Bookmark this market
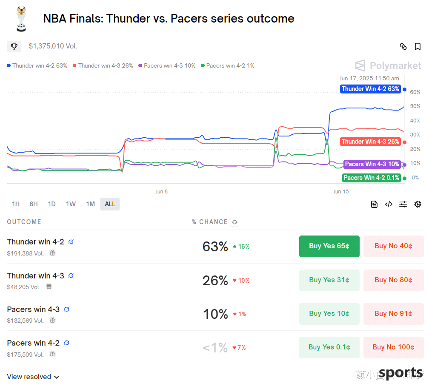 click(x=418, y=47)
